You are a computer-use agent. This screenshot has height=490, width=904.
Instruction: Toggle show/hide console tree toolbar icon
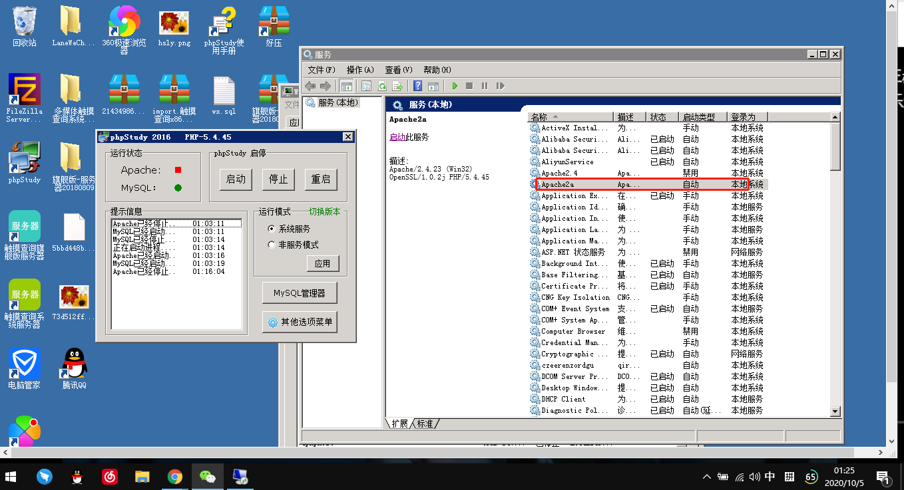click(346, 86)
